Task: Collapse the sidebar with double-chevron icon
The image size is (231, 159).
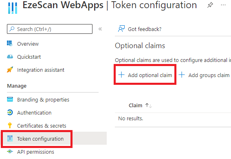Action: click(x=100, y=29)
